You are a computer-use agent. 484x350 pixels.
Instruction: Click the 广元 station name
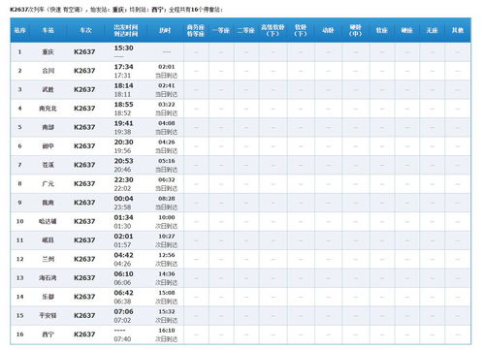coord(48,183)
